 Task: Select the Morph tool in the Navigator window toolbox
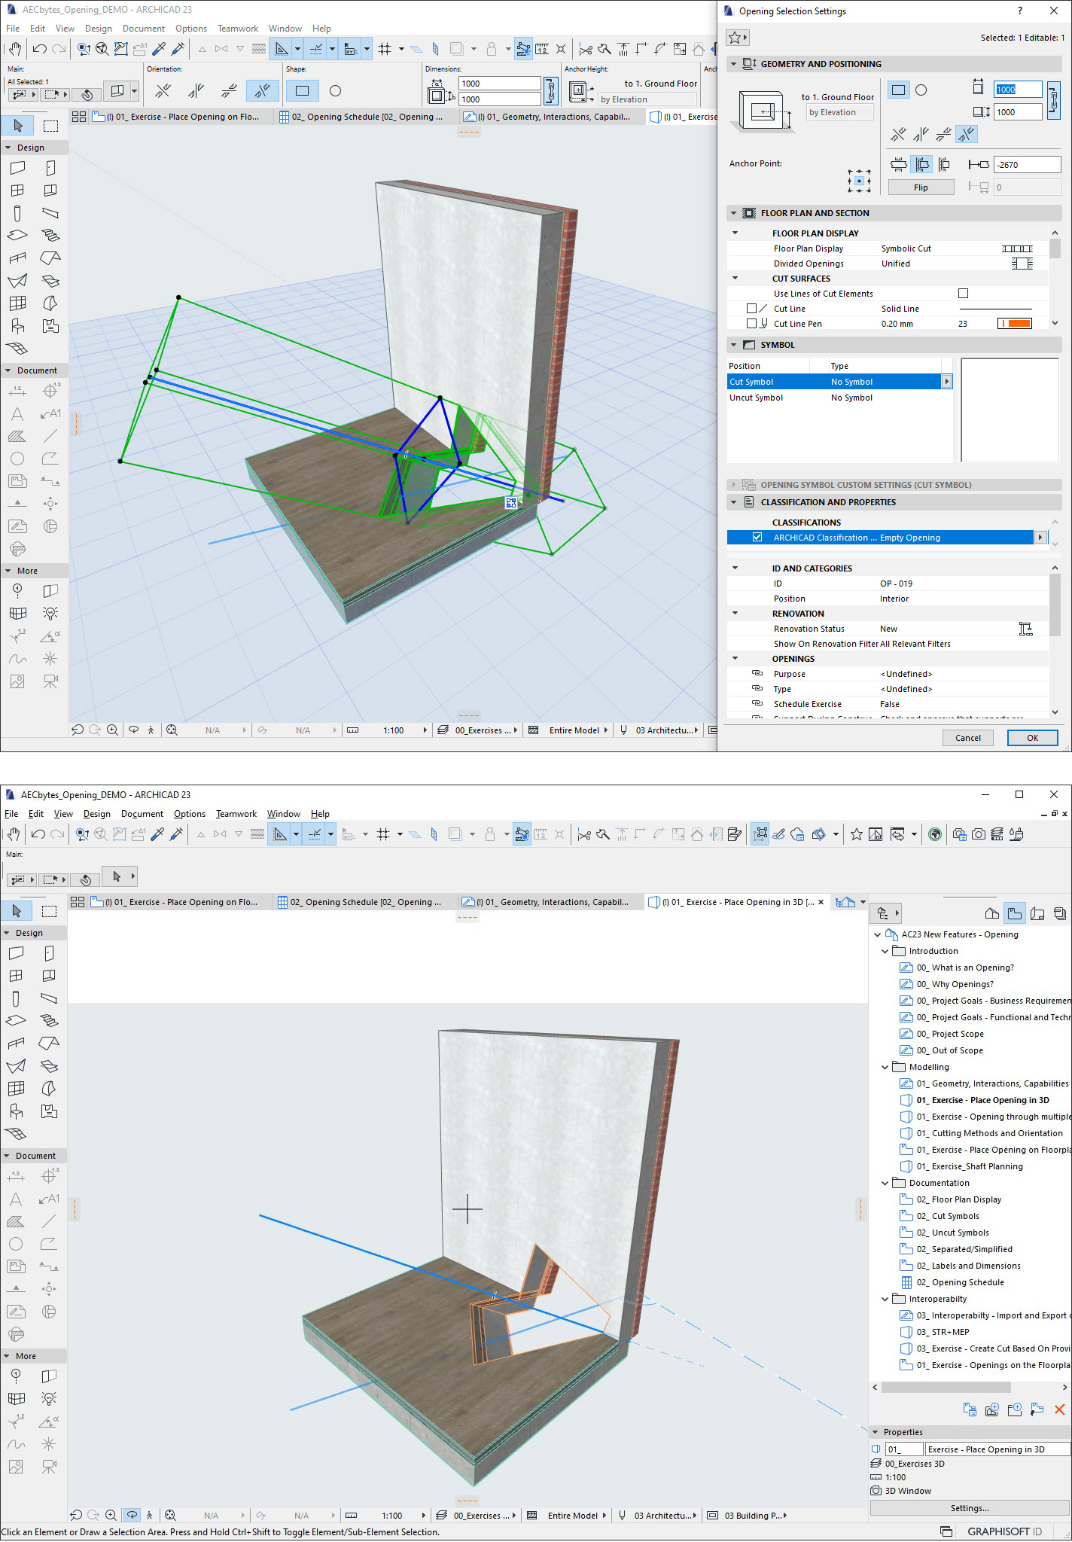click(x=49, y=1089)
